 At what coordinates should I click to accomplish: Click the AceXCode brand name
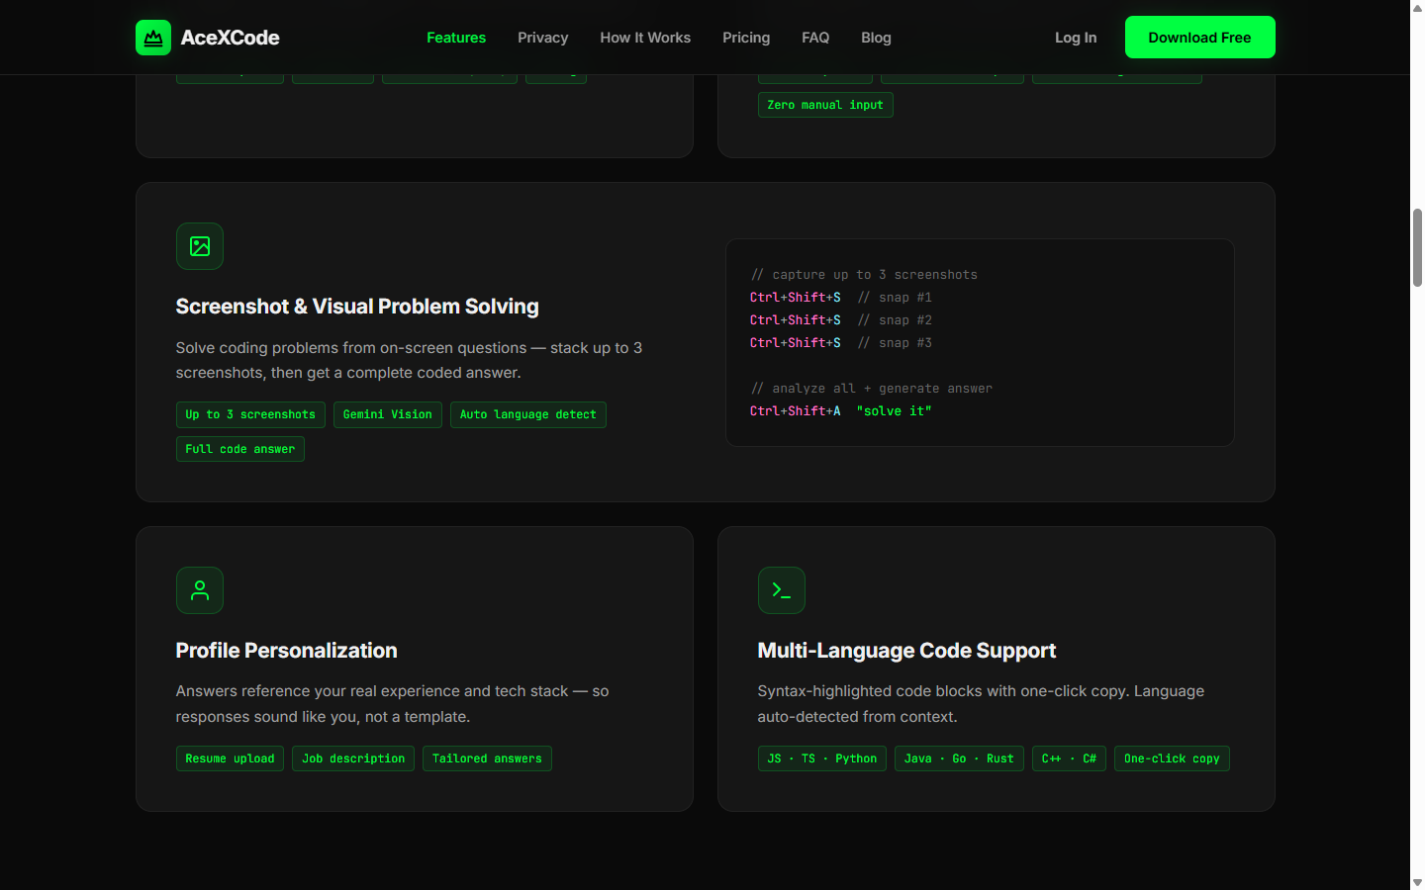(x=230, y=38)
